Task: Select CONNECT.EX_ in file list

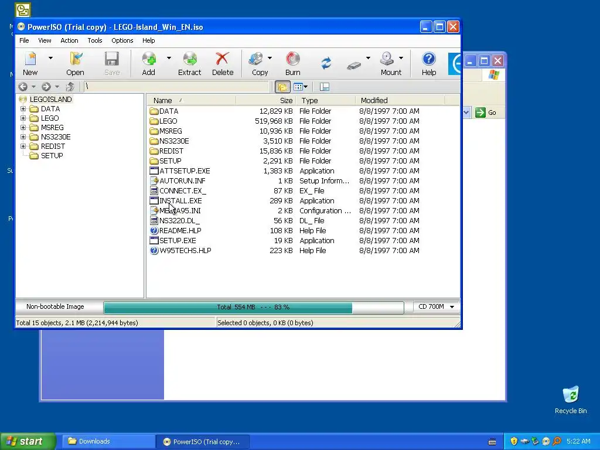Action: click(x=183, y=191)
